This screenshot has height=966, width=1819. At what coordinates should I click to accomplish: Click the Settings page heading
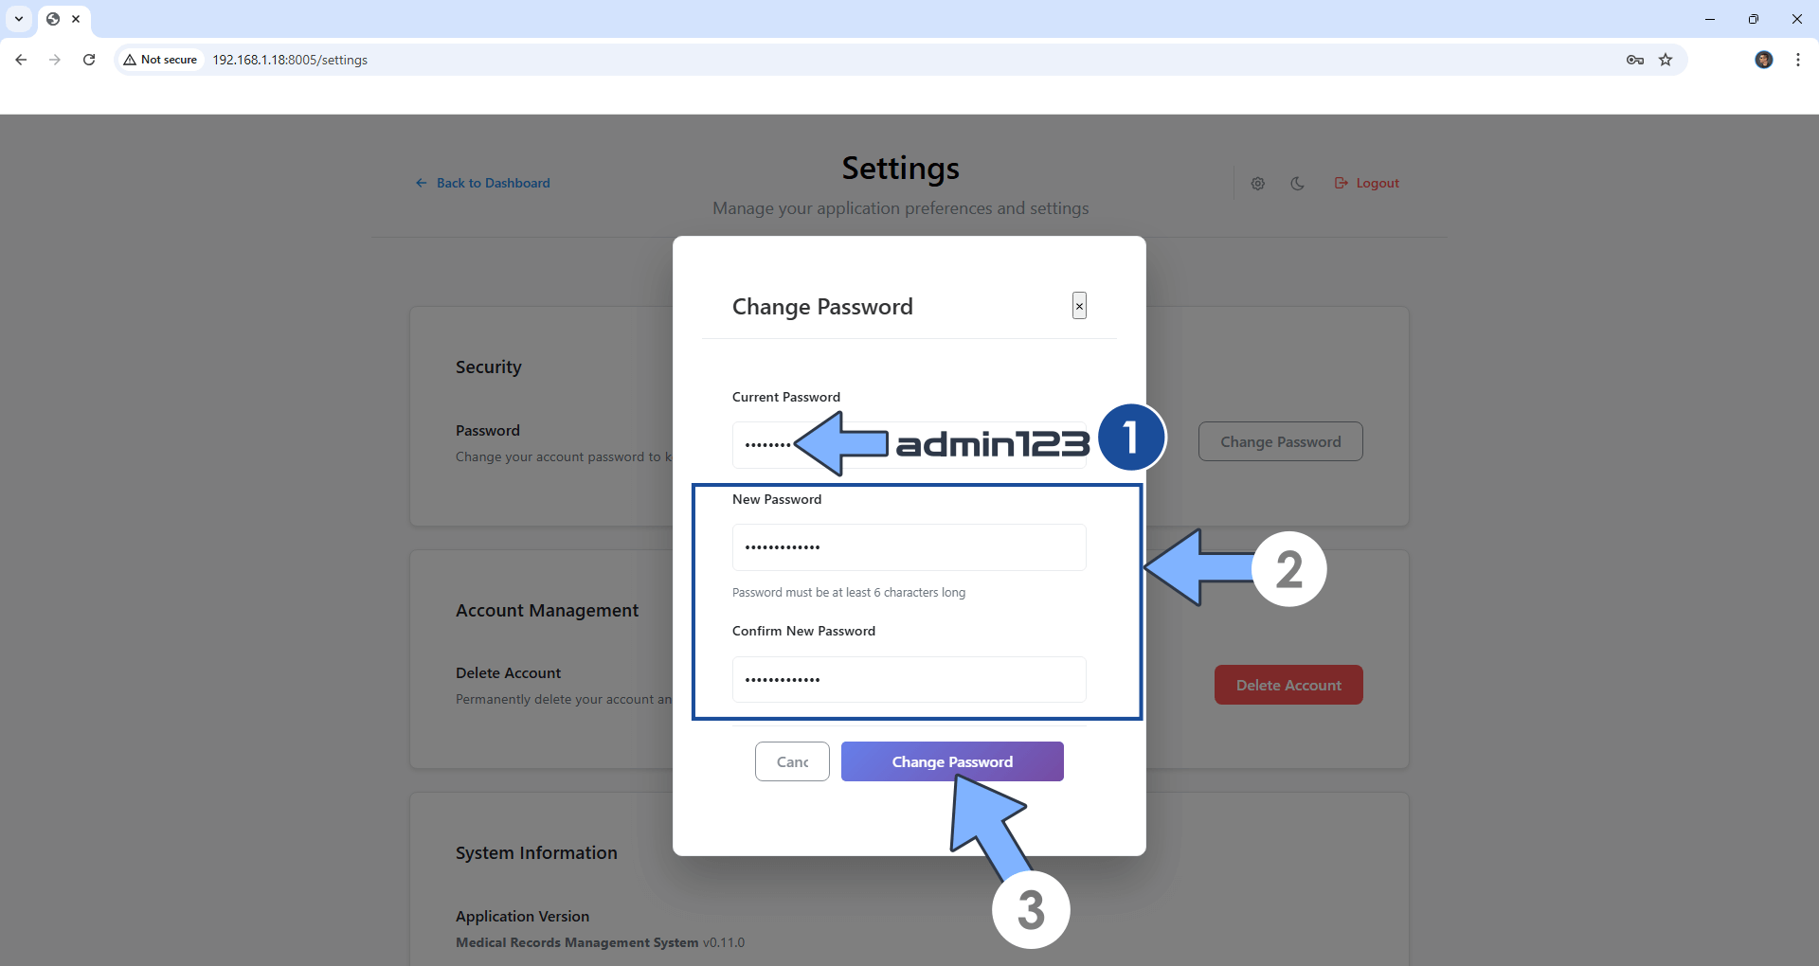tap(900, 169)
